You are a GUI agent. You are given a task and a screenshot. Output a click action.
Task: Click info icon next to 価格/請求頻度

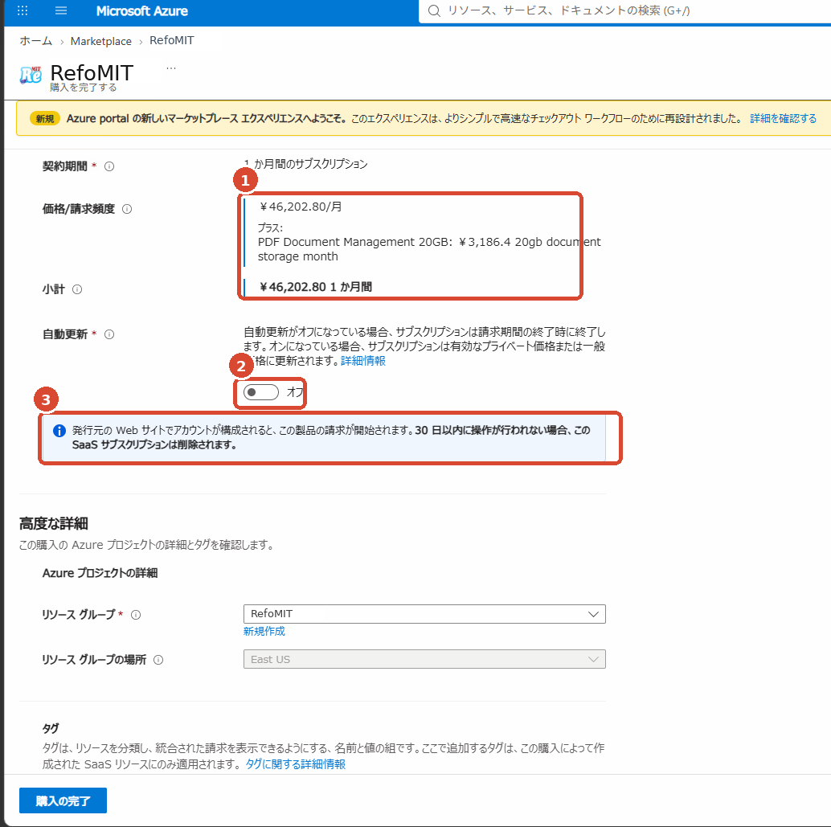(127, 209)
